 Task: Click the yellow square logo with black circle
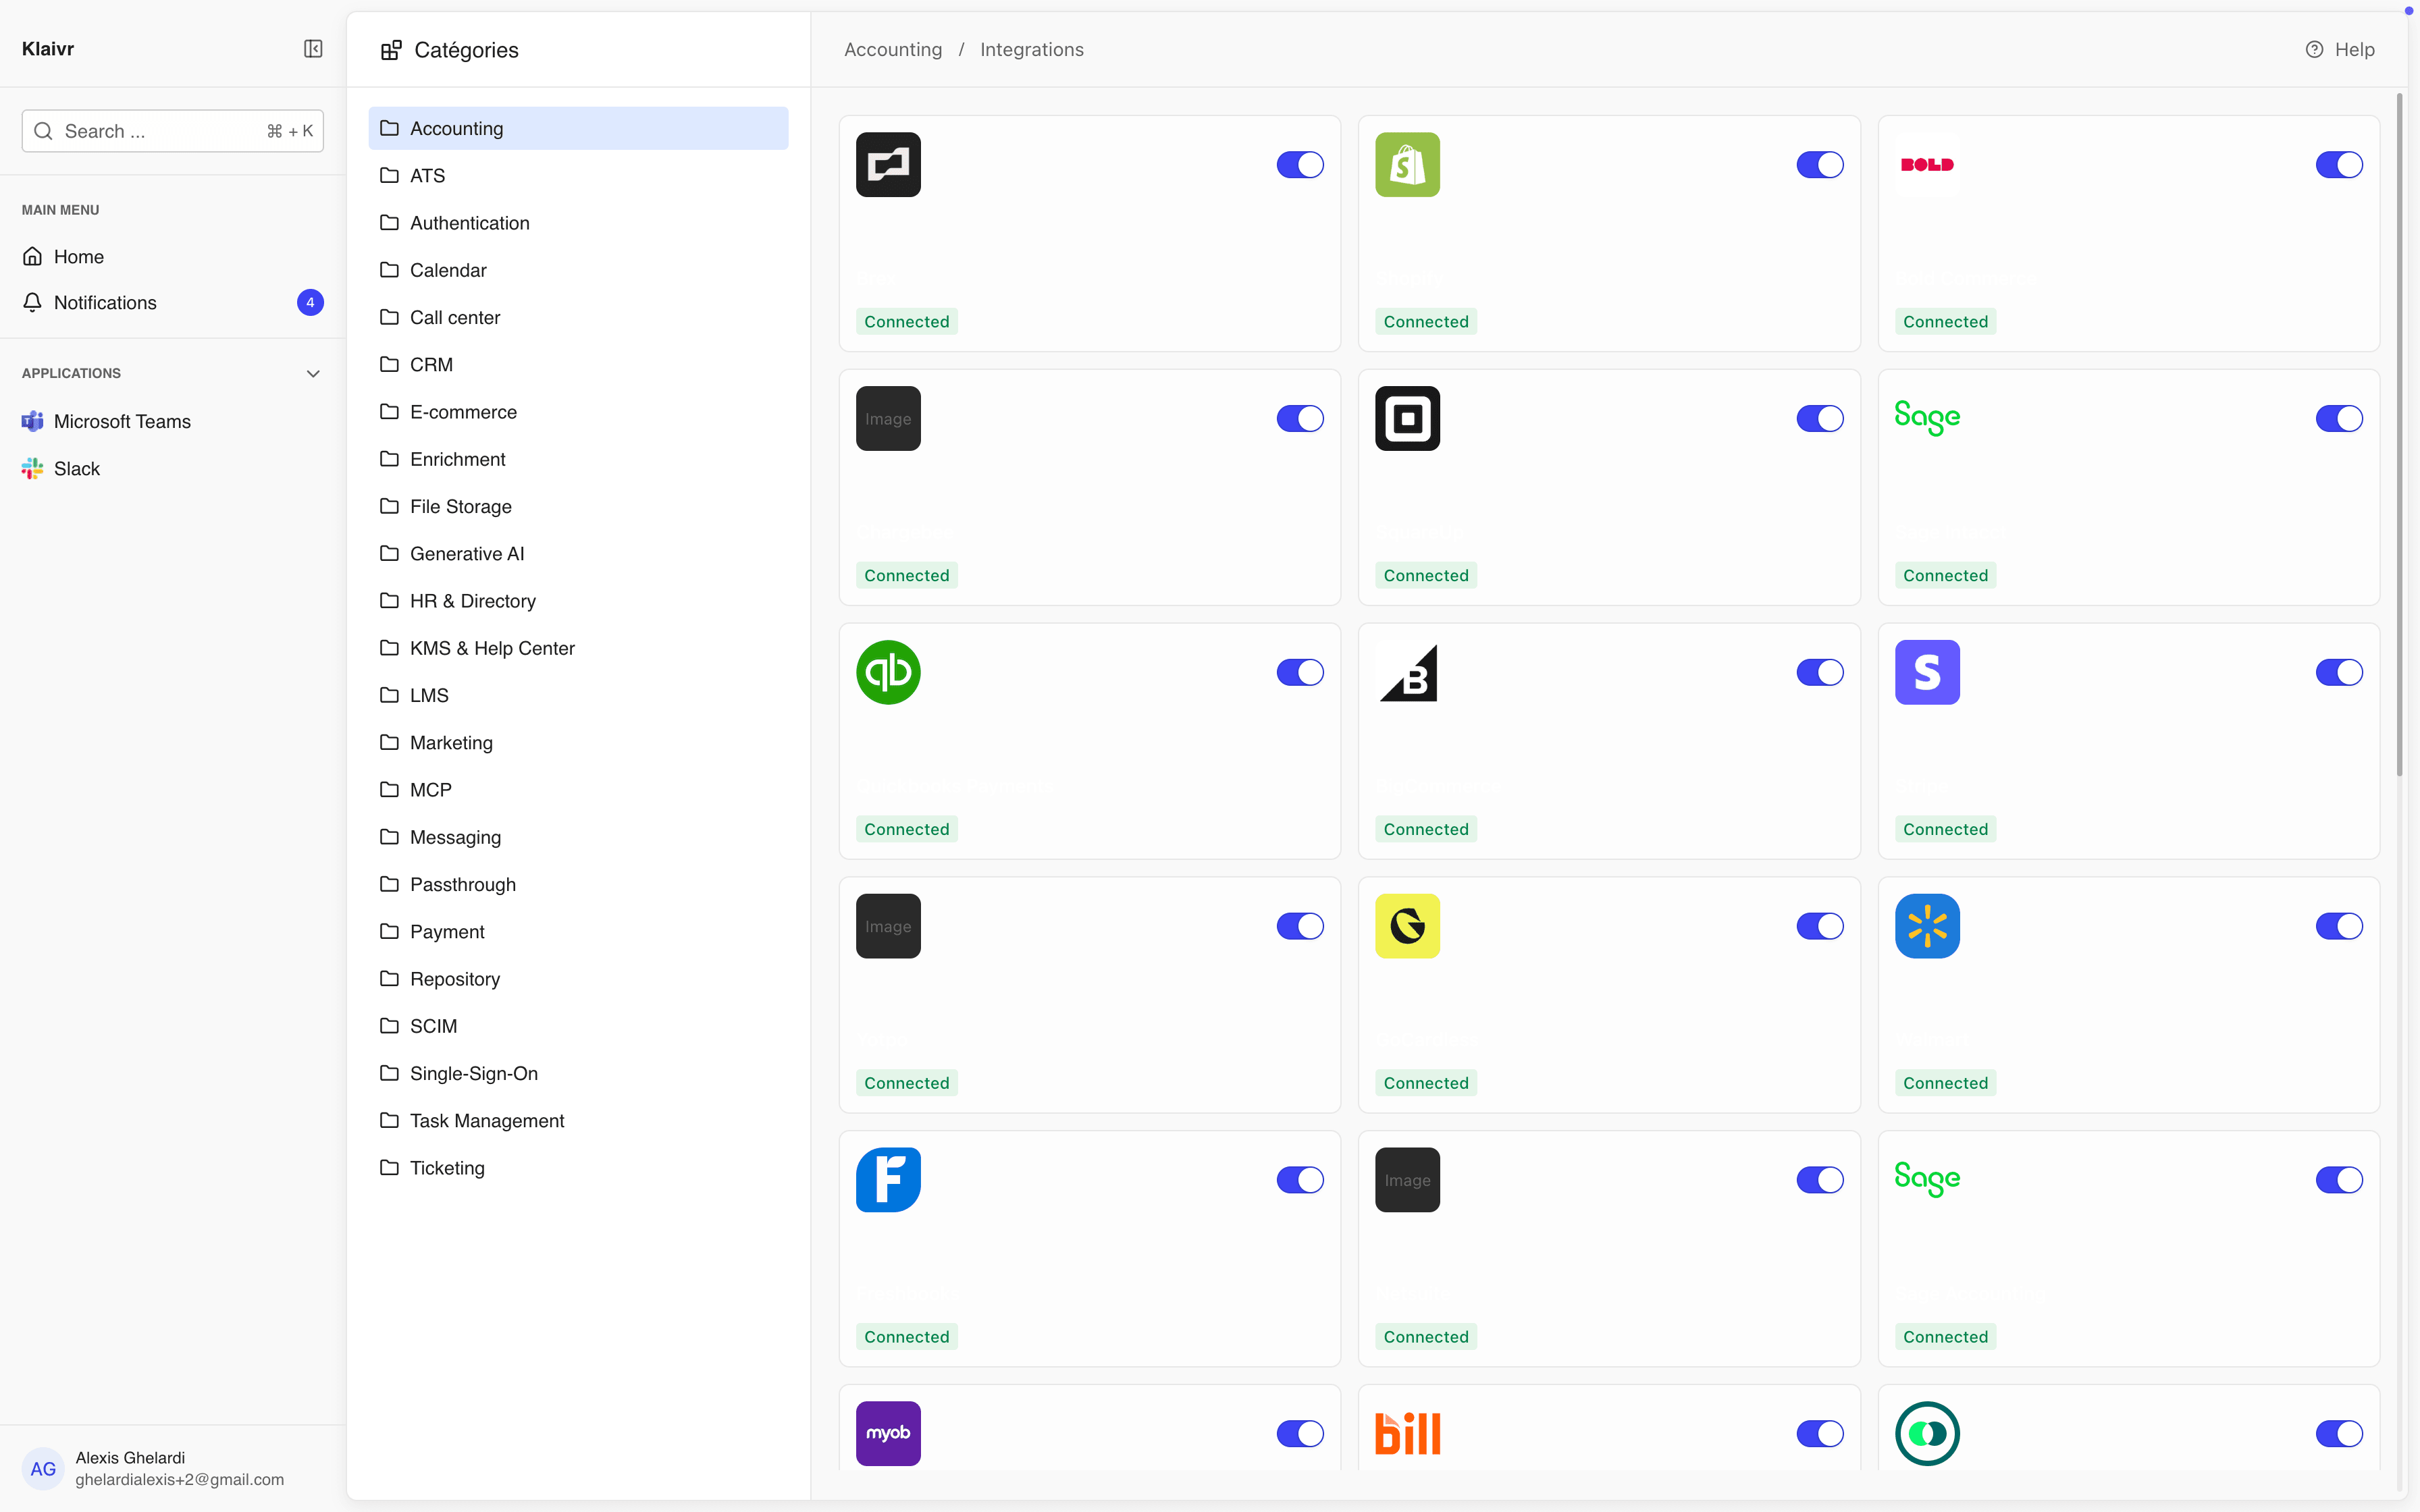click(1407, 926)
